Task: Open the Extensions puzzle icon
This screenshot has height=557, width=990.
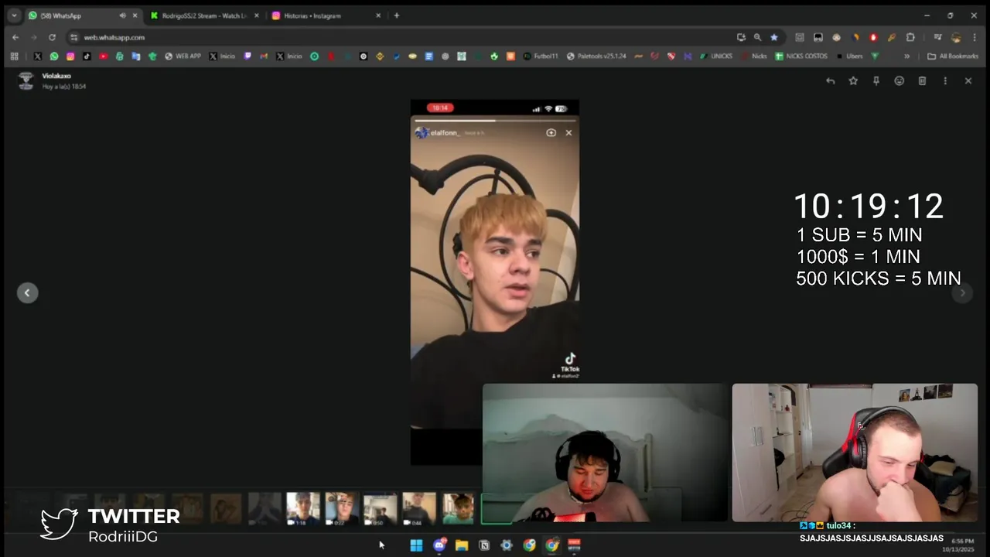Action: (x=910, y=37)
